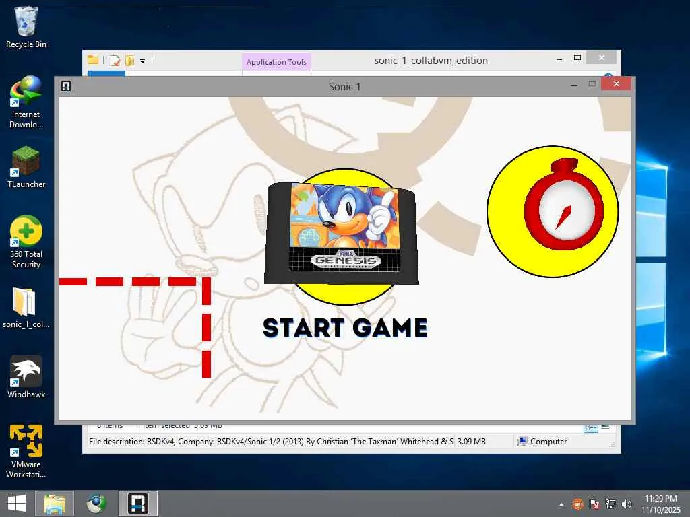Click the New Folder quick access icon
690x517 pixels.
[130, 60]
